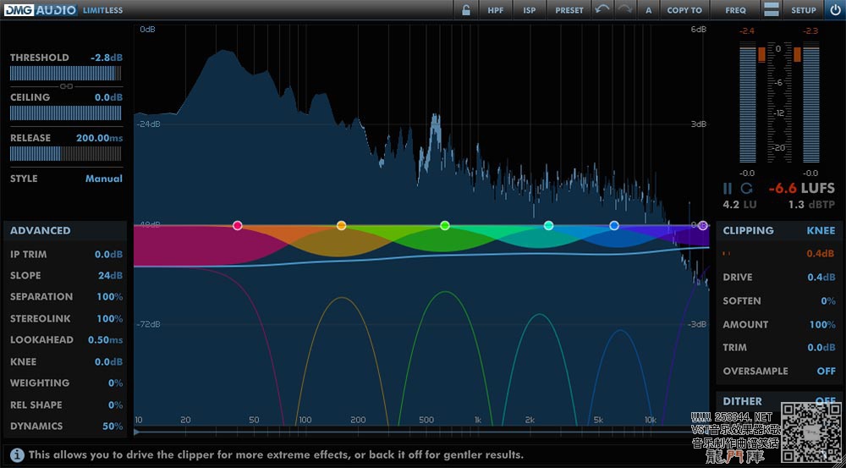Viewport: 846px width, 468px height.
Task: Click the 4.2 LU readout
Action: coord(739,205)
